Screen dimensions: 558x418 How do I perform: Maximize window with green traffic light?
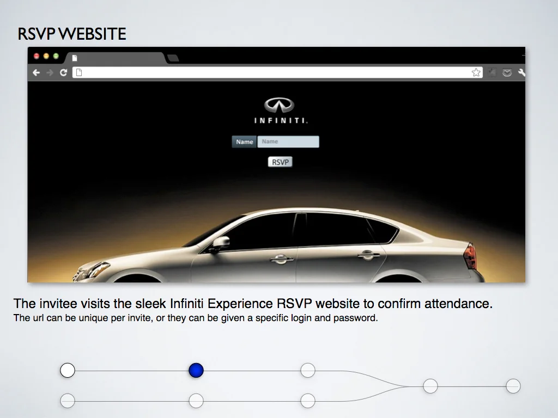(x=56, y=56)
